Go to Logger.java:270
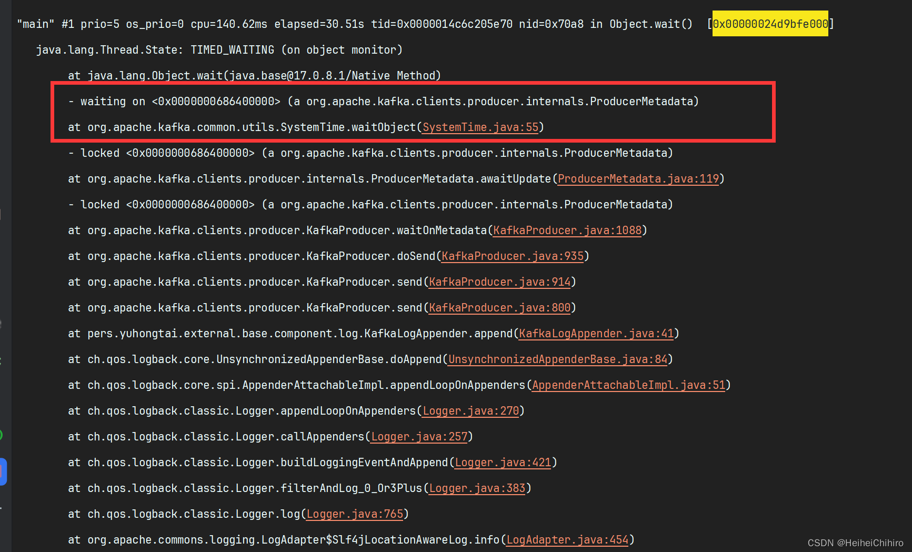 coord(471,411)
